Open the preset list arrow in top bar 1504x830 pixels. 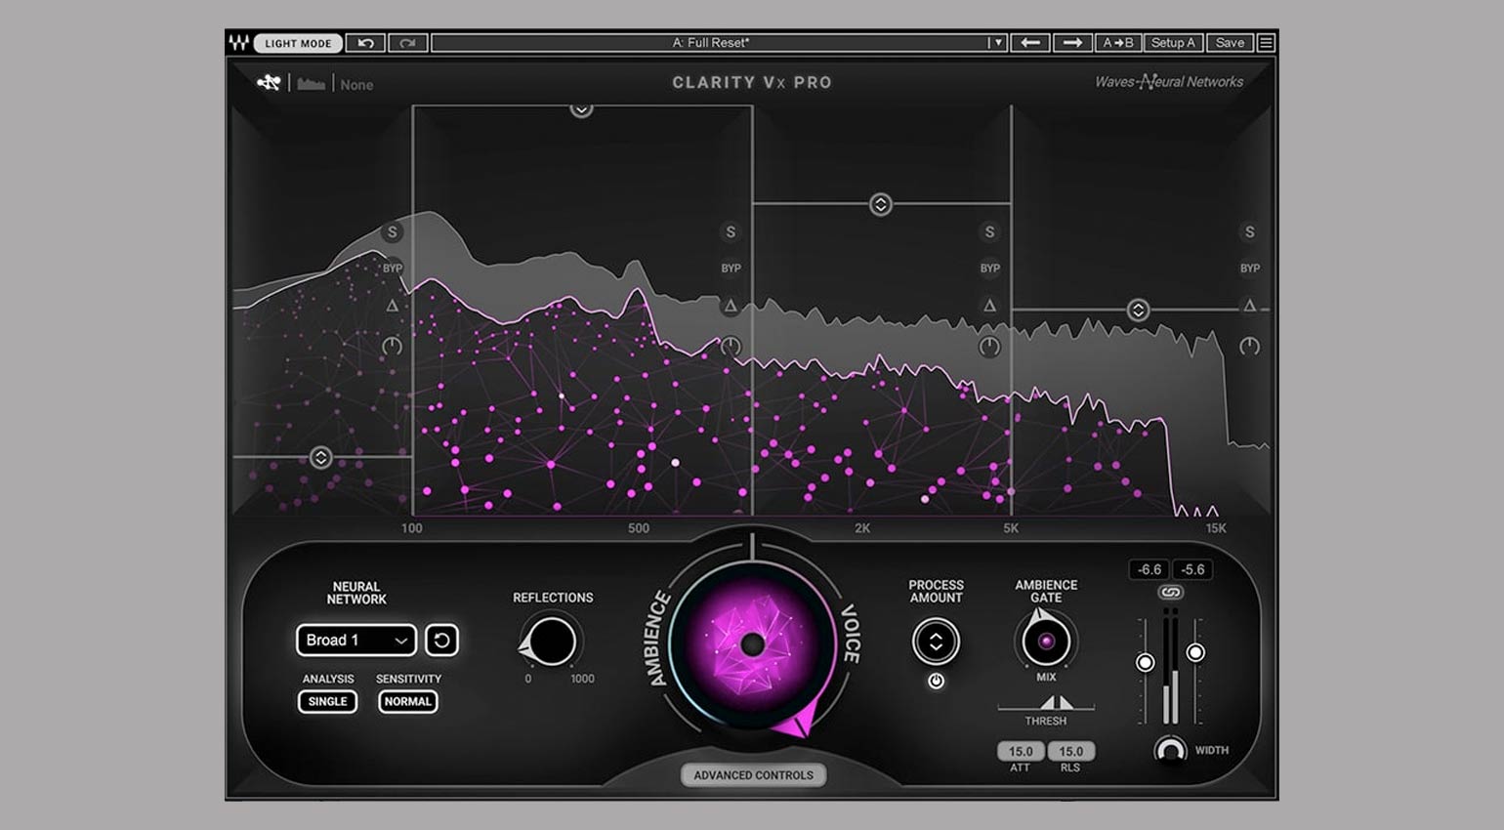(995, 43)
